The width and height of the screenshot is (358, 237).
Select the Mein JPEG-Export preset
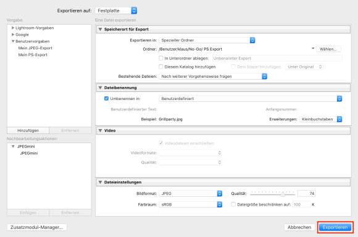tap(35, 48)
